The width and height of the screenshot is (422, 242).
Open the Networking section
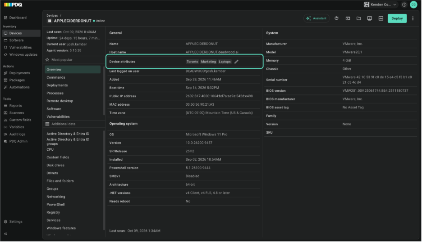click(56, 197)
